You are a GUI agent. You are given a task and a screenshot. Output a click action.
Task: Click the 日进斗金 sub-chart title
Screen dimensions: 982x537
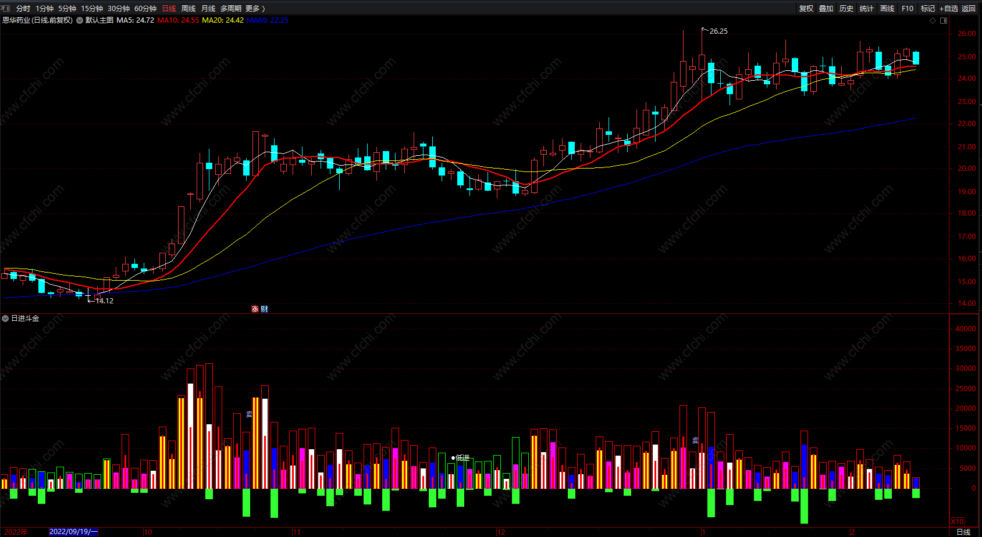point(25,318)
